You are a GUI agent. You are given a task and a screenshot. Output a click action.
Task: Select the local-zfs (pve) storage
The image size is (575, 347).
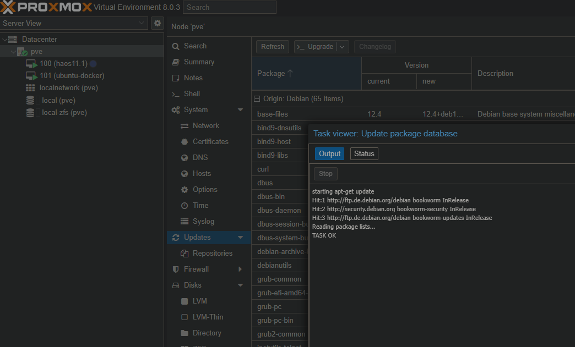tap(64, 113)
